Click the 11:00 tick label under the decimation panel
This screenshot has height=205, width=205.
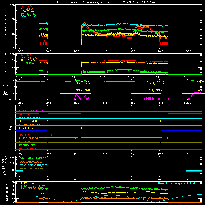coord(76,180)
